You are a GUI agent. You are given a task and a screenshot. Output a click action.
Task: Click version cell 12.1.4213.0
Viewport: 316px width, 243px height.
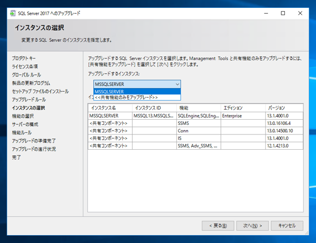point(284,145)
